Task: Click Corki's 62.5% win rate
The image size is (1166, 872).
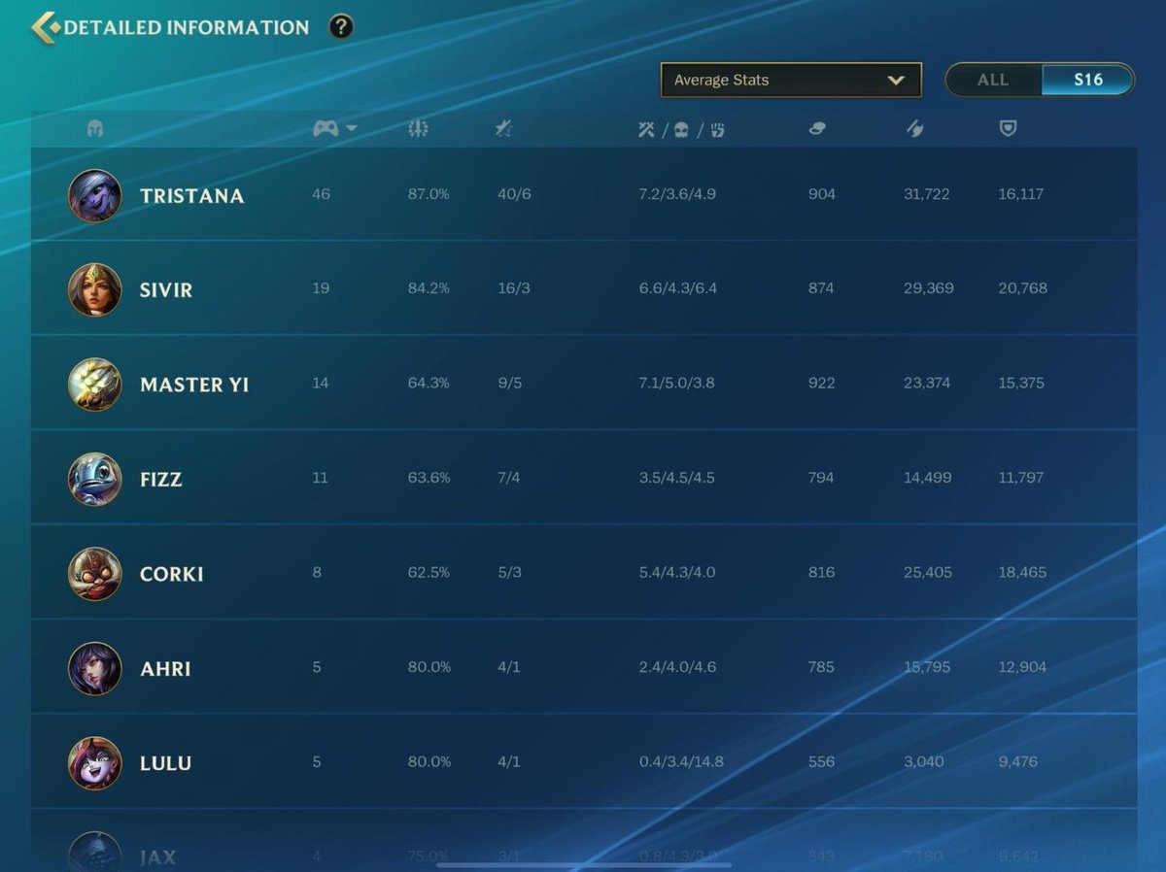Action: tap(429, 573)
